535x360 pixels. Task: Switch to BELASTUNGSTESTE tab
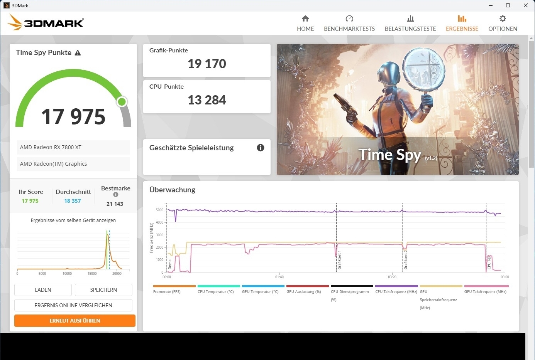click(410, 24)
